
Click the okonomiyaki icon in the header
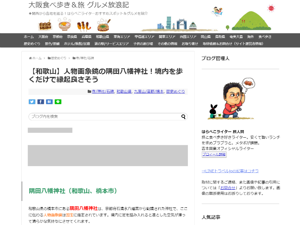click(x=104, y=25)
